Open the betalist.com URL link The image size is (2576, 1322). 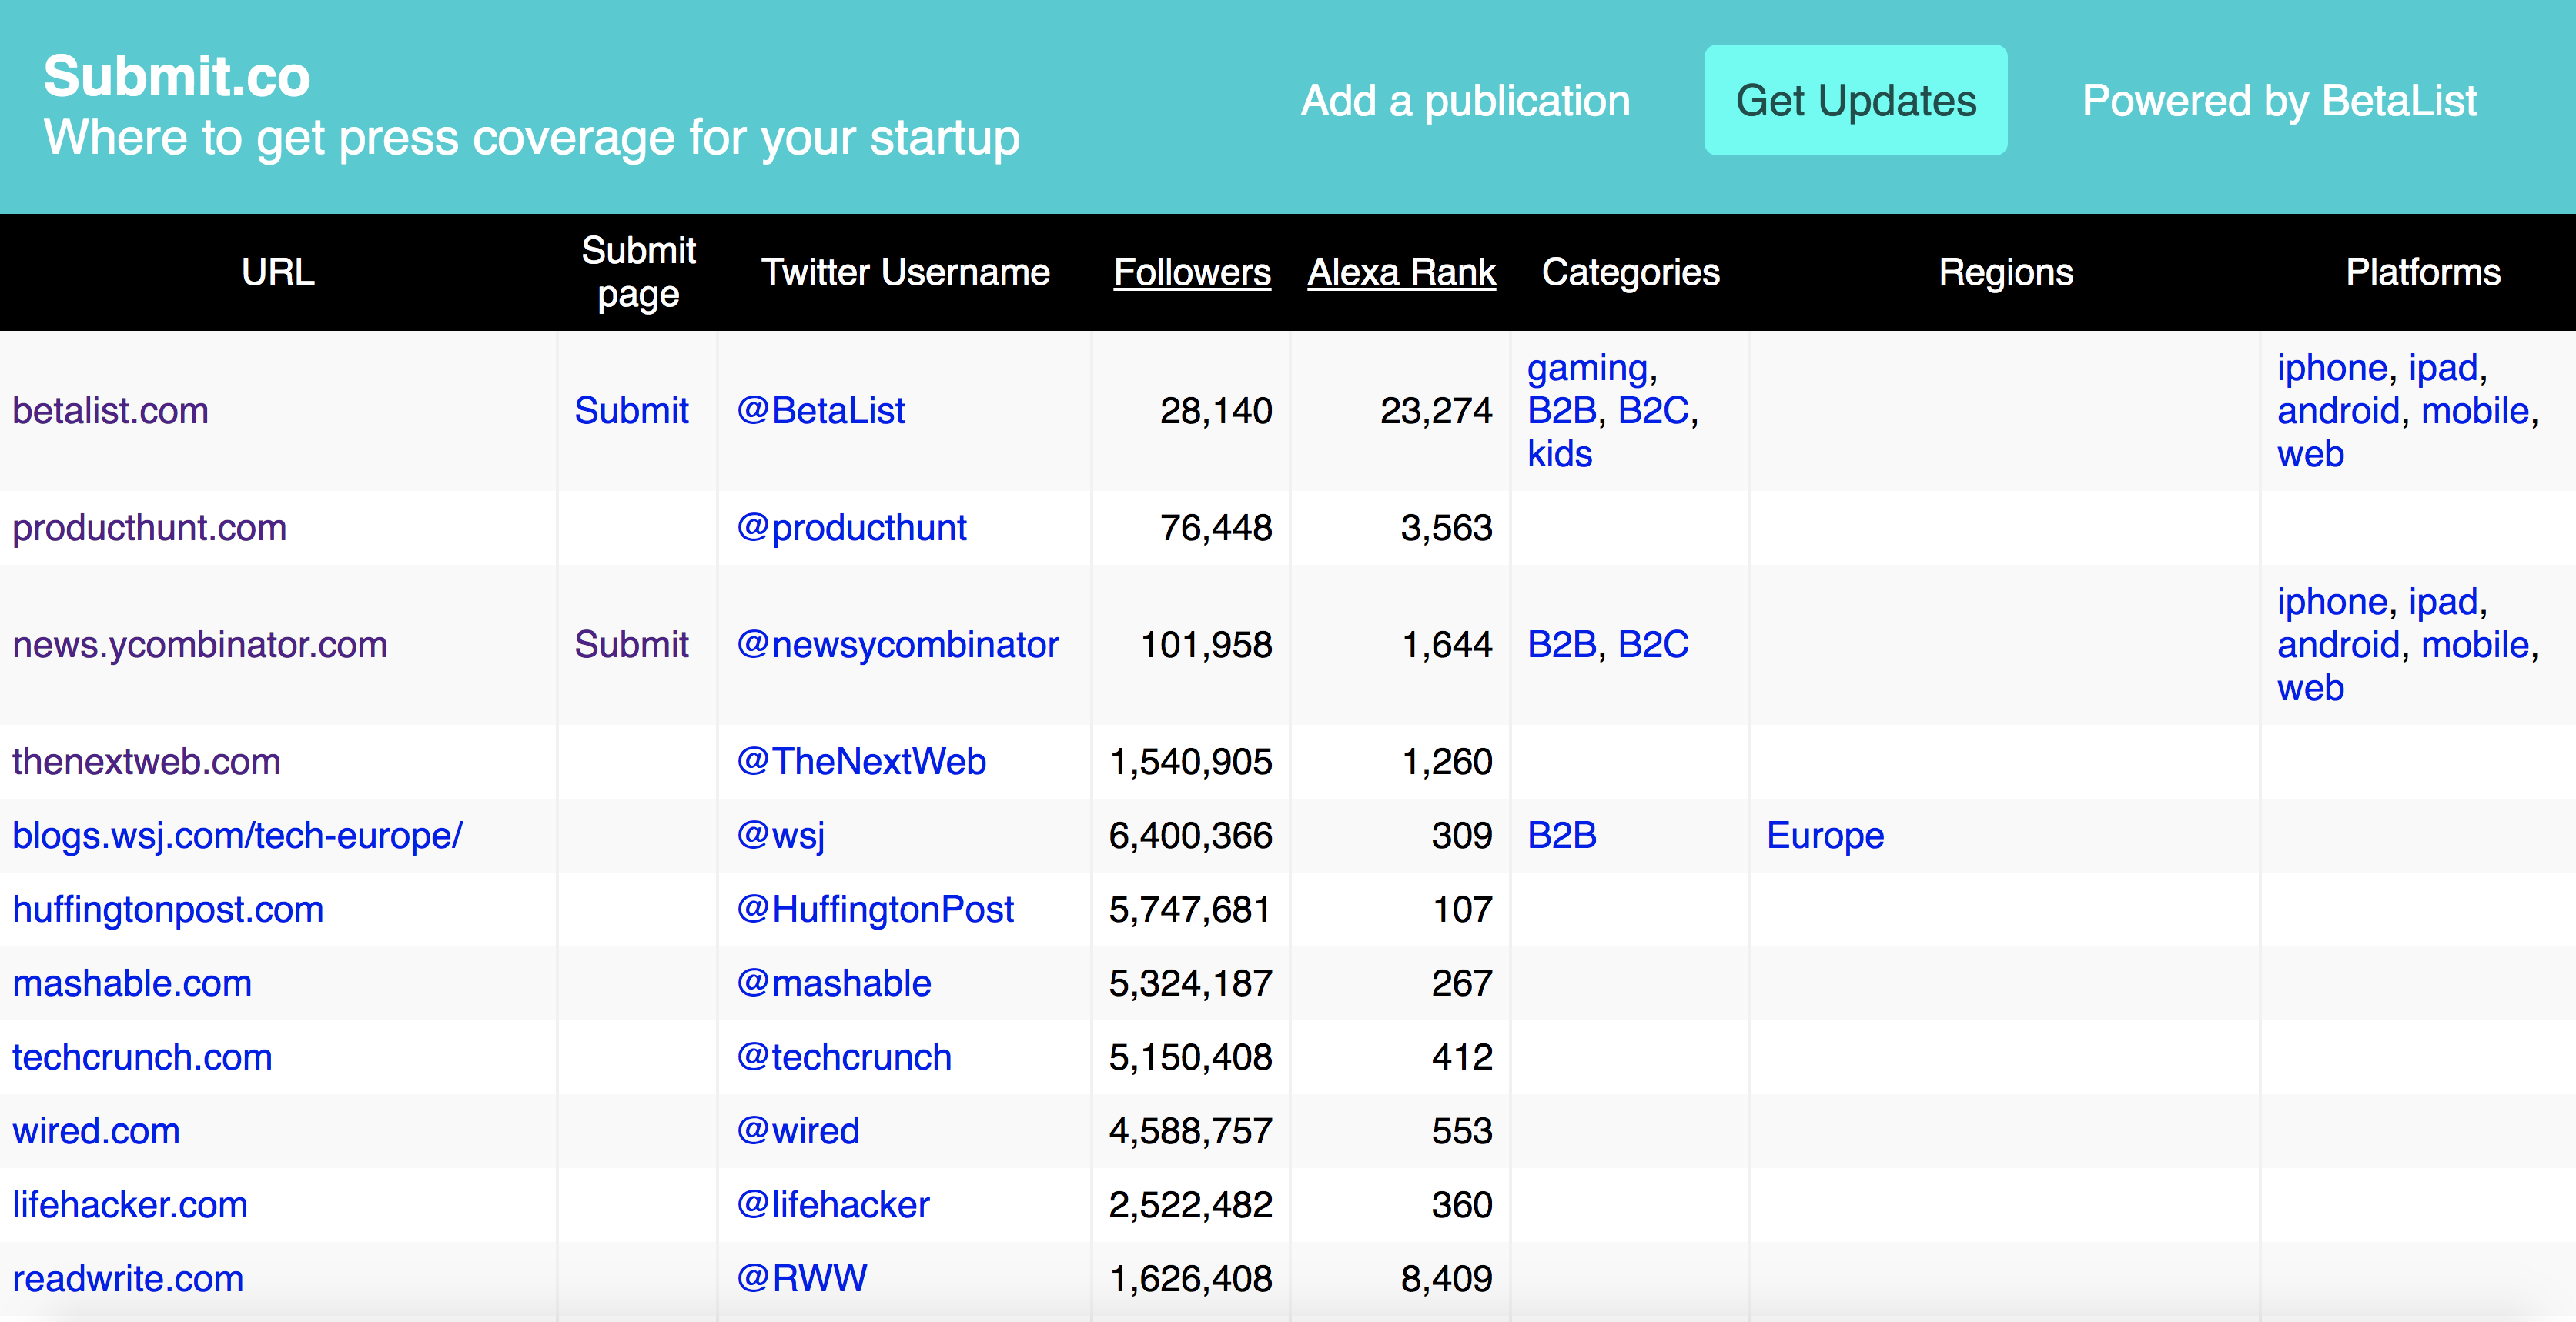pyautogui.click(x=110, y=411)
